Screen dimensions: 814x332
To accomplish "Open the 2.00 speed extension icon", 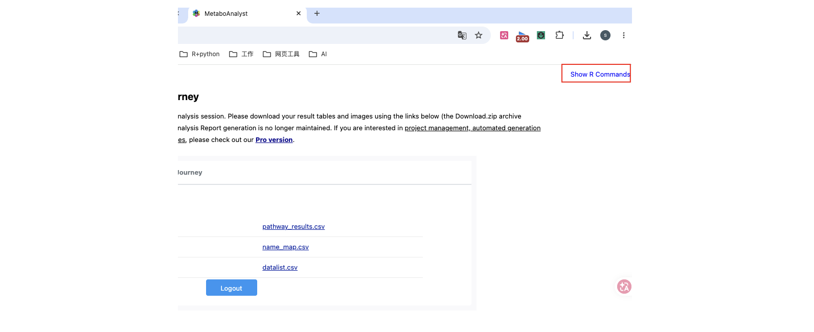I will pos(522,36).
